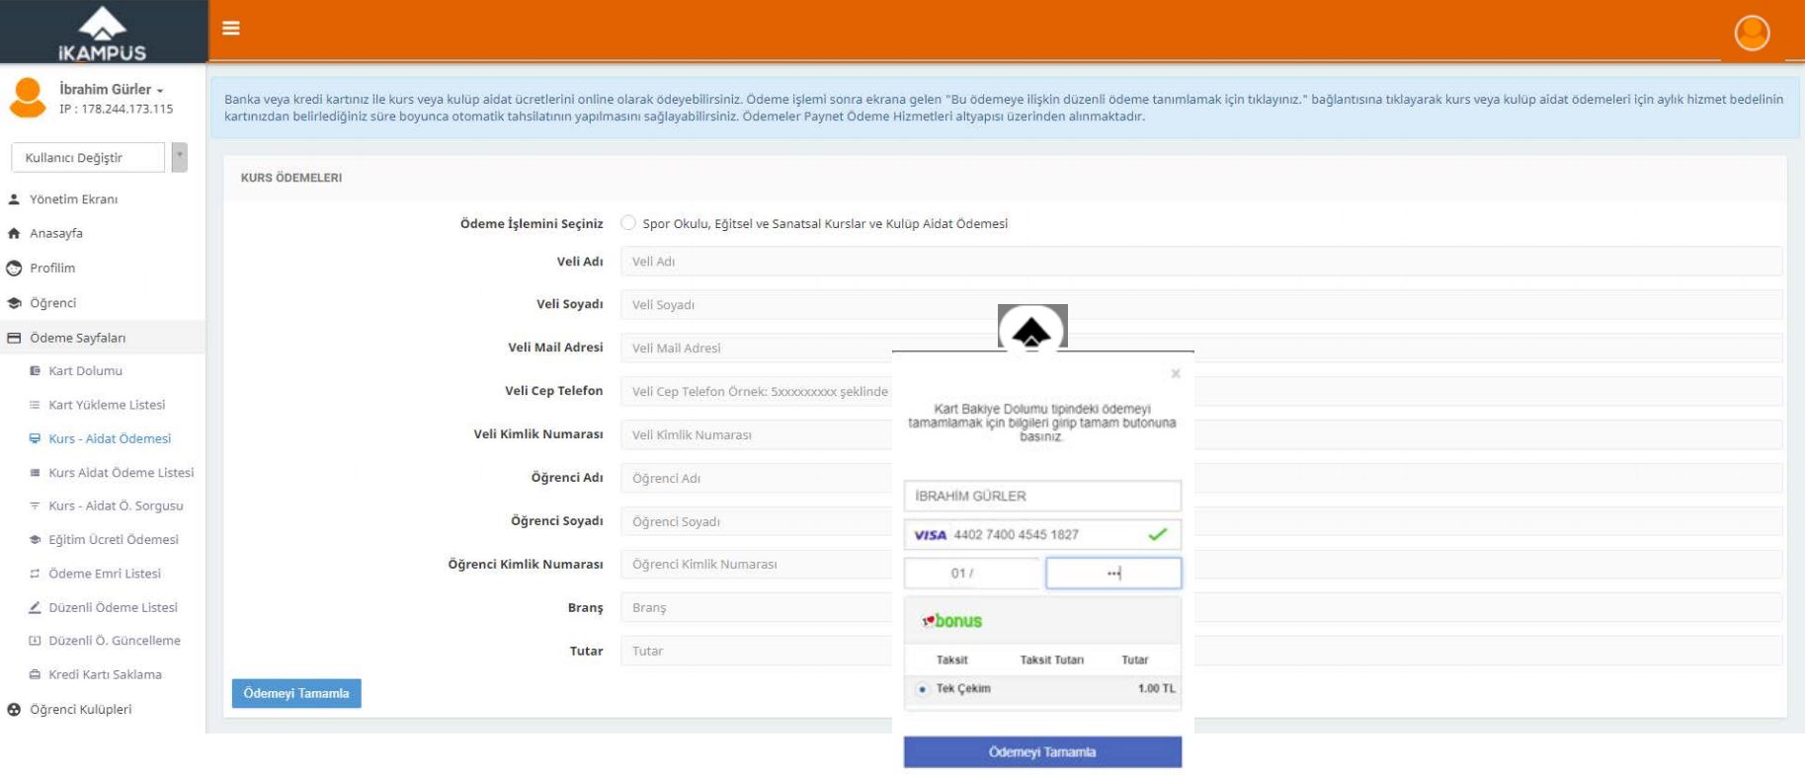The height and width of the screenshot is (775, 1805).
Task: Expand the İbrahim Gürler user menu
Action: click(111, 89)
